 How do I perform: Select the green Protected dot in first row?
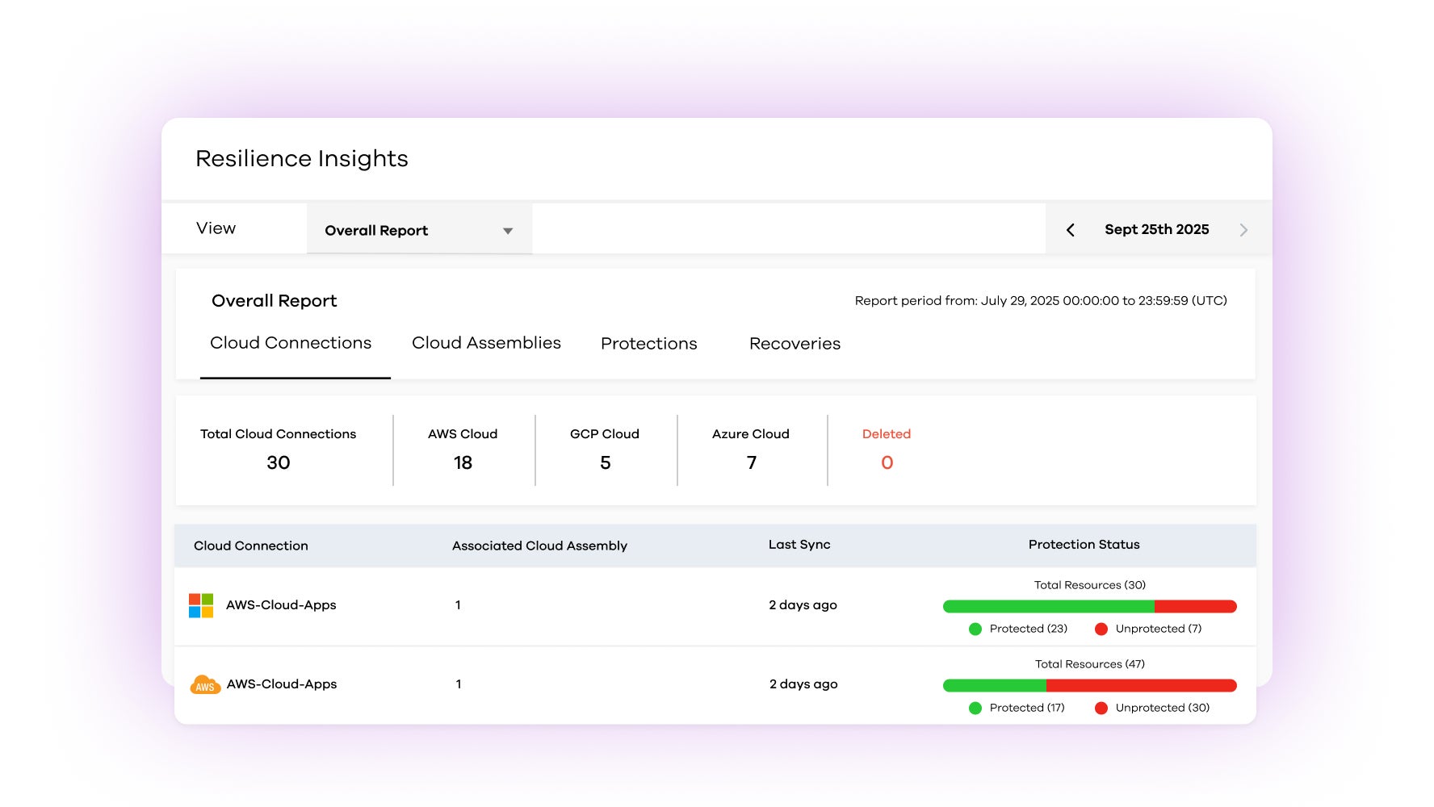[975, 628]
